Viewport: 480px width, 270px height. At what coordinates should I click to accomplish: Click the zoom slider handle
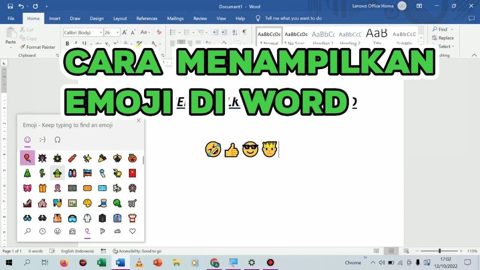pos(439,251)
